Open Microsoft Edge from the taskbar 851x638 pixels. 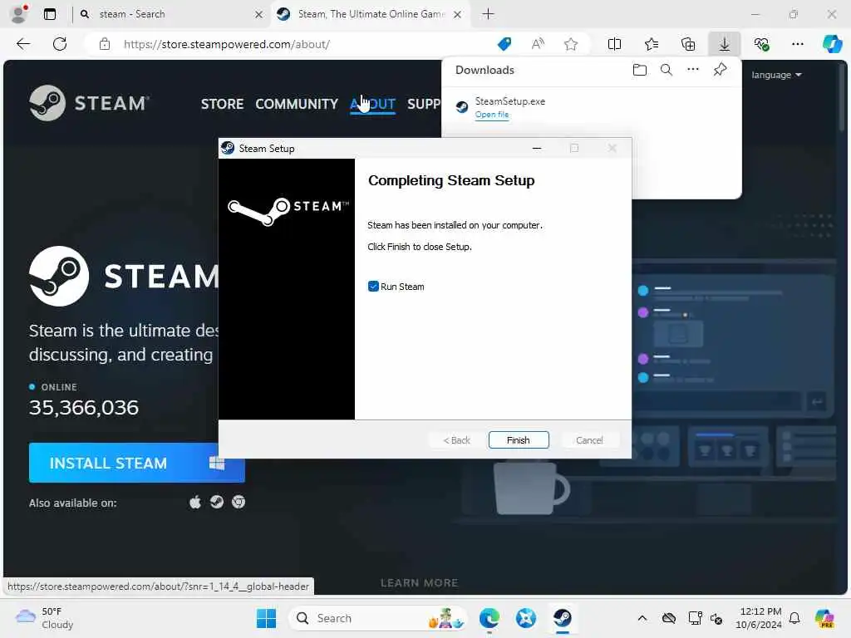[x=489, y=618]
